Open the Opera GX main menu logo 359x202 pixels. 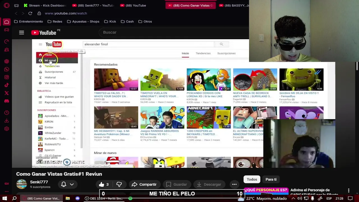point(6,5)
